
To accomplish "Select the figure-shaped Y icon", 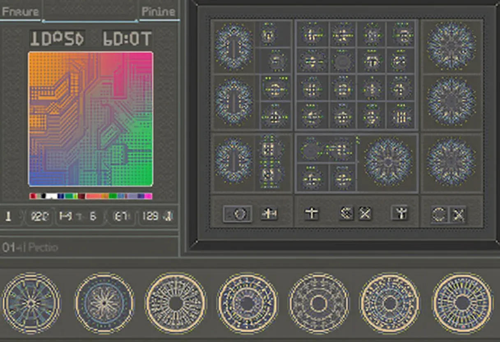I will click(x=399, y=213).
